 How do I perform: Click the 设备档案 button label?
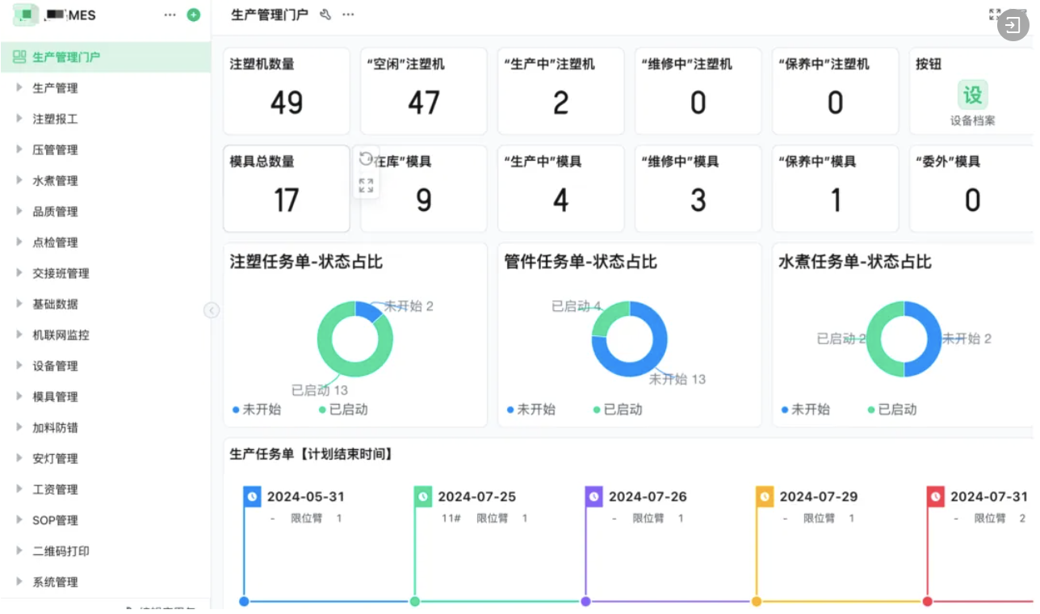(x=972, y=120)
